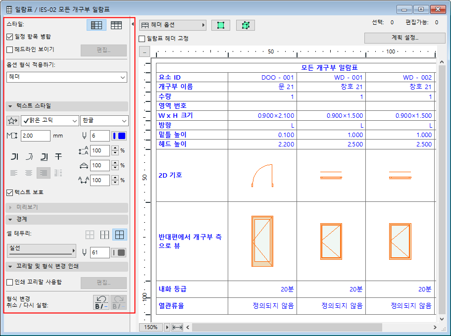Open the 한글 script dropdown
The width and height of the screenshot is (451, 336).
point(104,121)
